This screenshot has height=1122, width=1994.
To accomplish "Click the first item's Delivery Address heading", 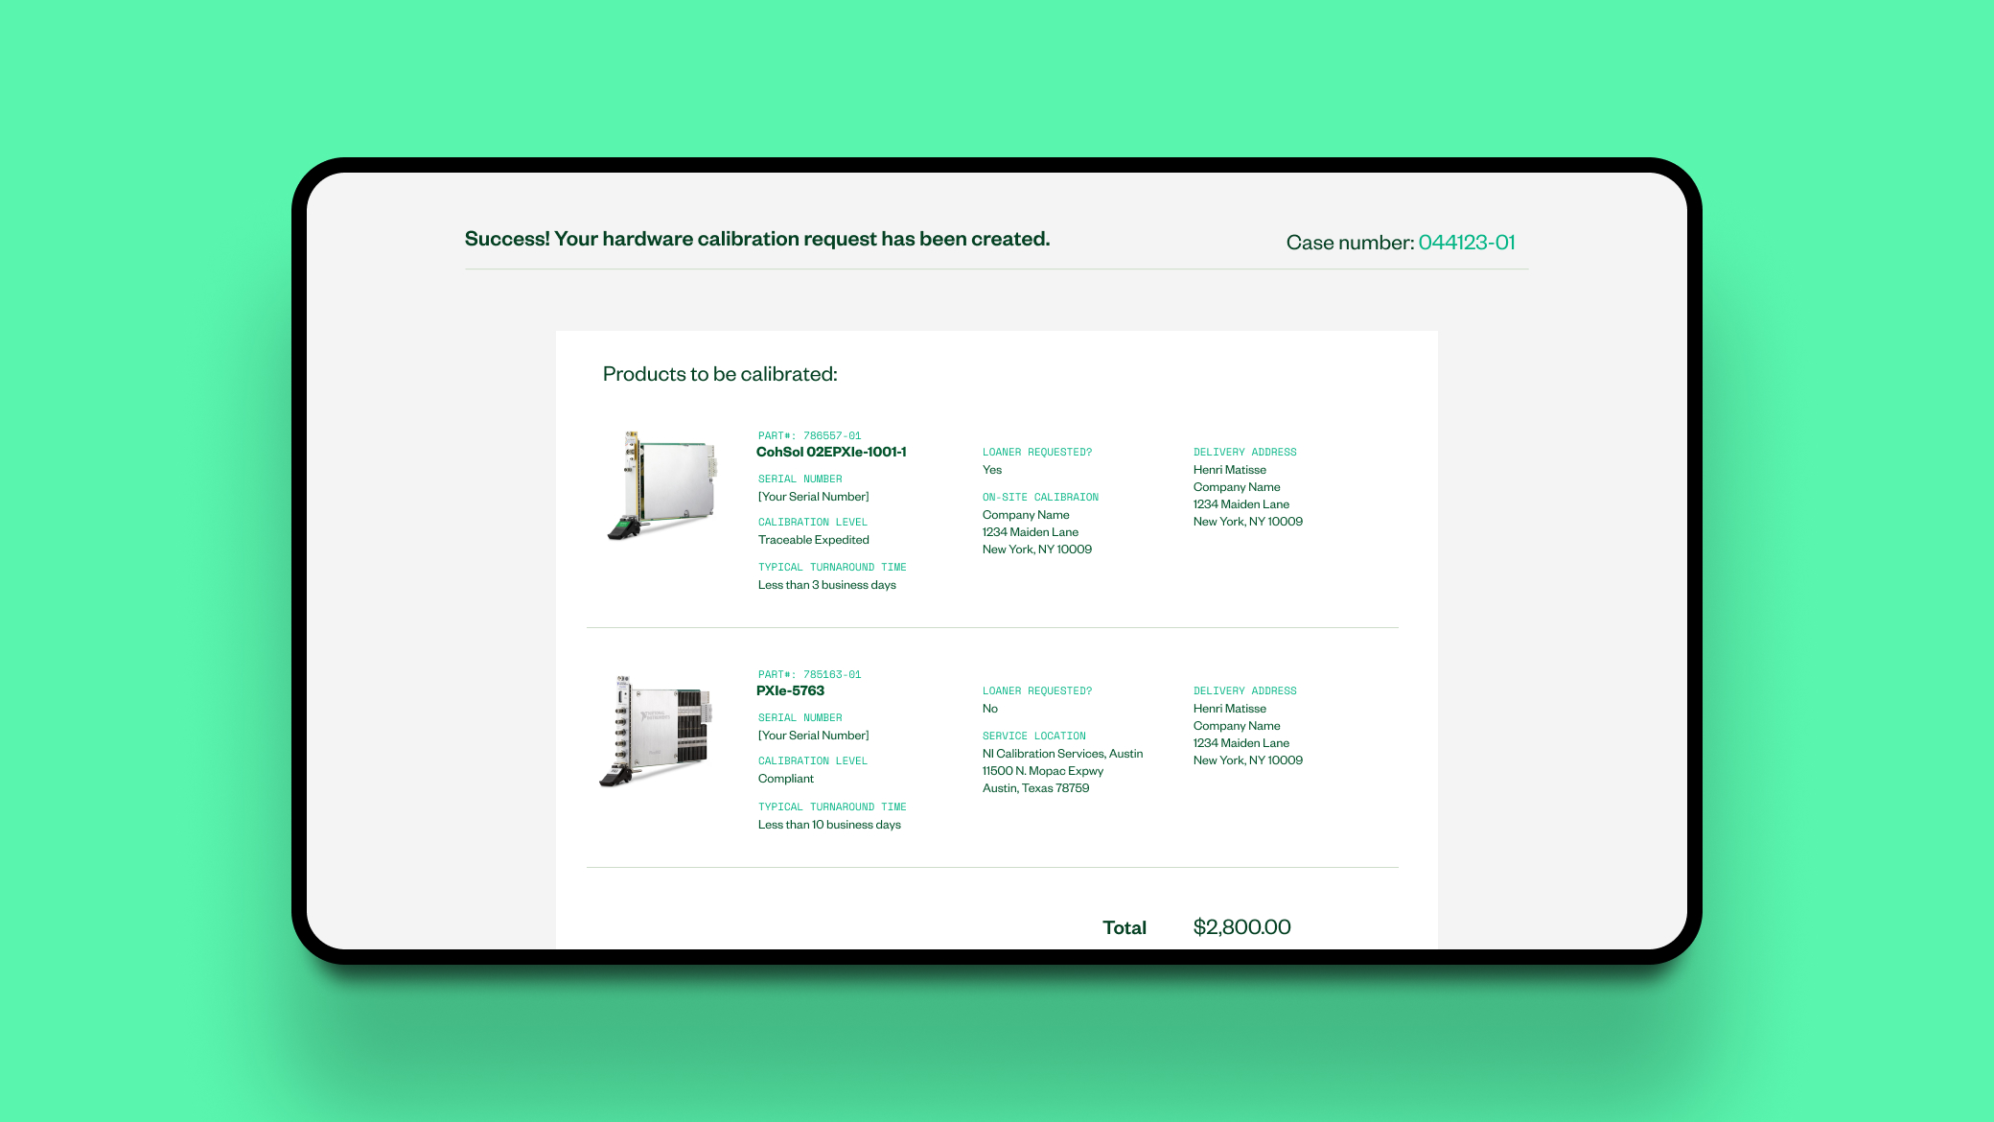I will point(1244,452).
